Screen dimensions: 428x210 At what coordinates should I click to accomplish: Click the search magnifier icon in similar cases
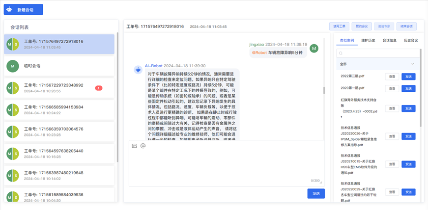[x=341, y=53]
